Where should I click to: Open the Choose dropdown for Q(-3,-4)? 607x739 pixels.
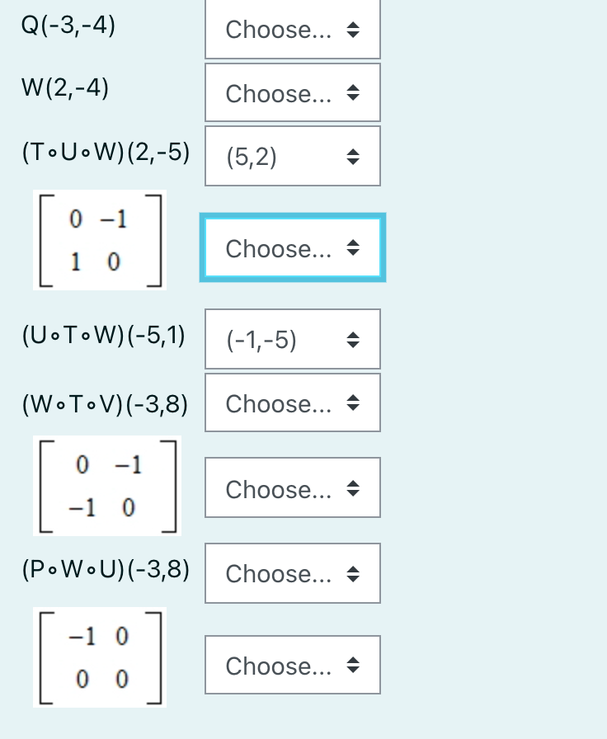tap(292, 29)
